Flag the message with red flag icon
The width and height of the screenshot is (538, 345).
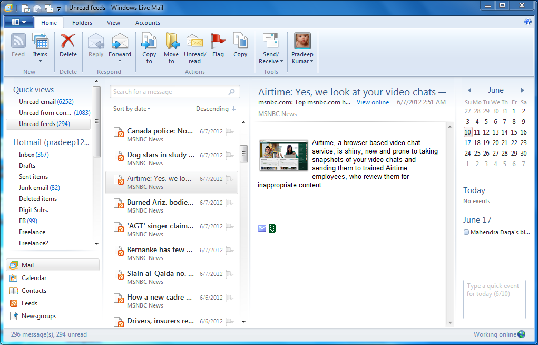click(x=218, y=41)
